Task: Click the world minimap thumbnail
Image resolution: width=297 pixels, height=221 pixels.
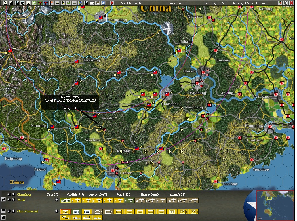Action: pyautogui.click(x=275, y=205)
